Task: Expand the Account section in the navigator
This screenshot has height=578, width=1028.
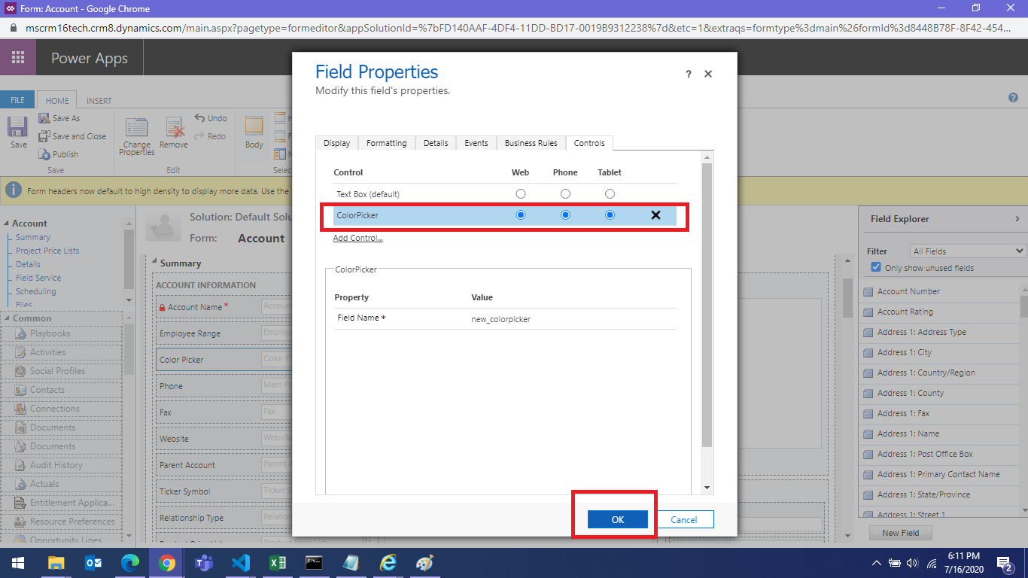Action: [x=7, y=223]
